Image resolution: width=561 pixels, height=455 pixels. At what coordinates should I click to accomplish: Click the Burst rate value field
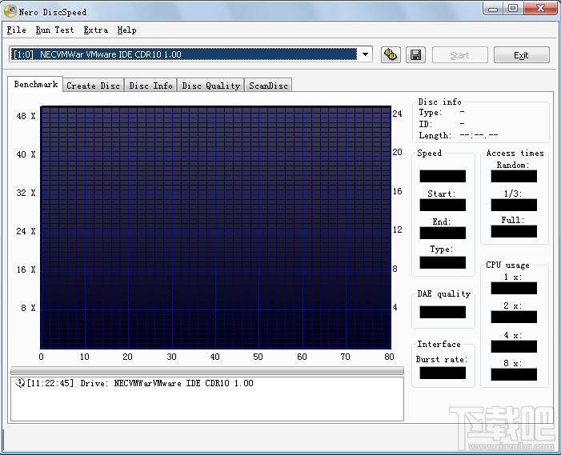(x=443, y=373)
